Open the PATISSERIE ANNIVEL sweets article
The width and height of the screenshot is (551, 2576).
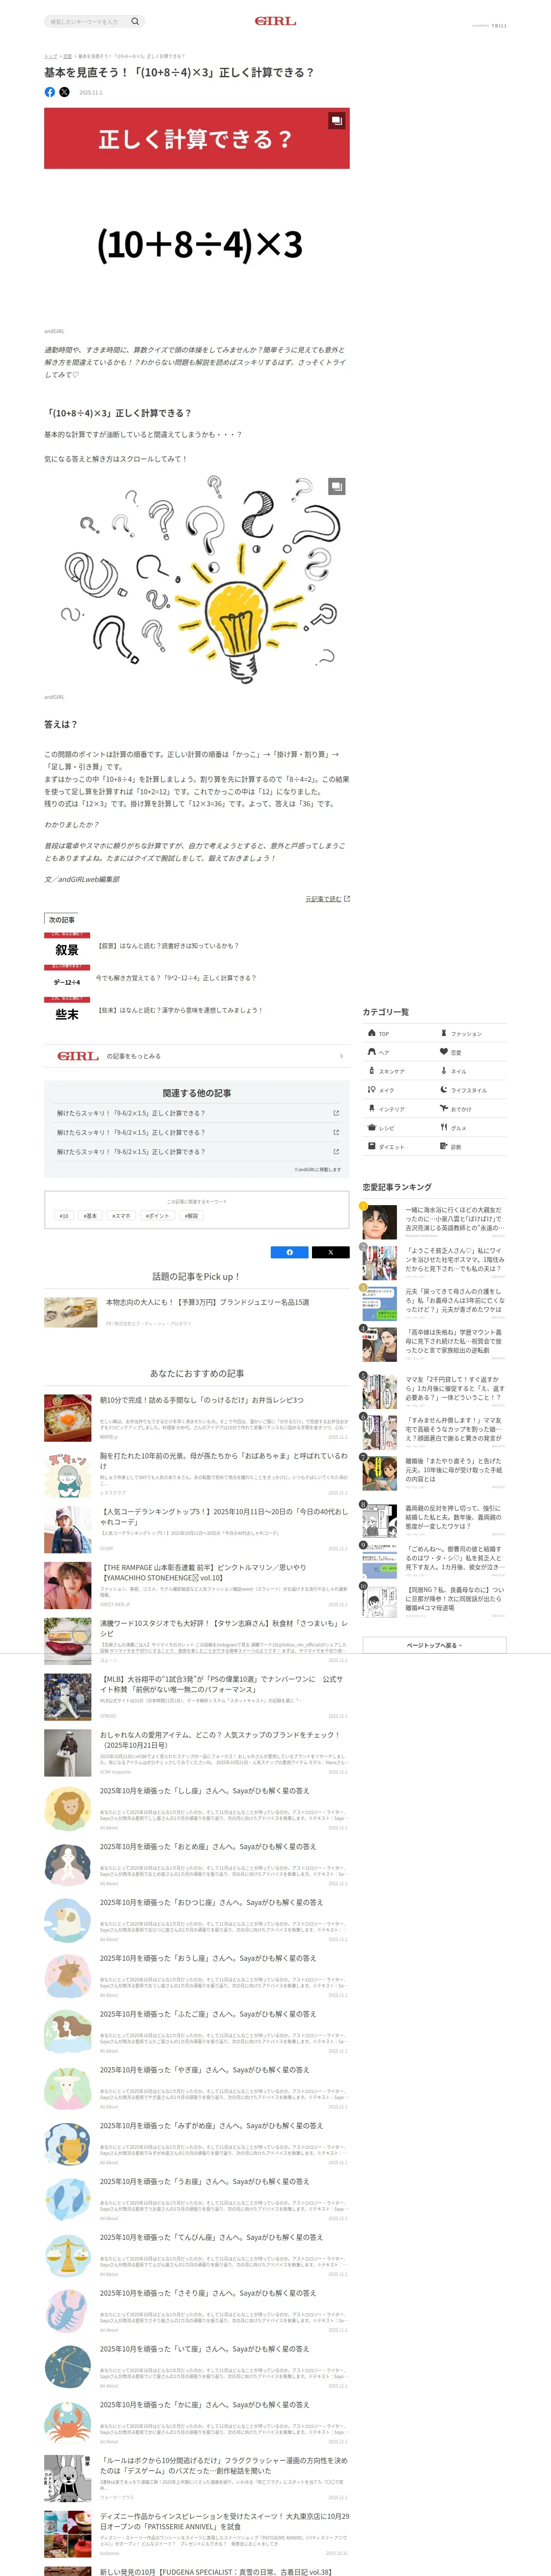pyautogui.click(x=196, y=2534)
